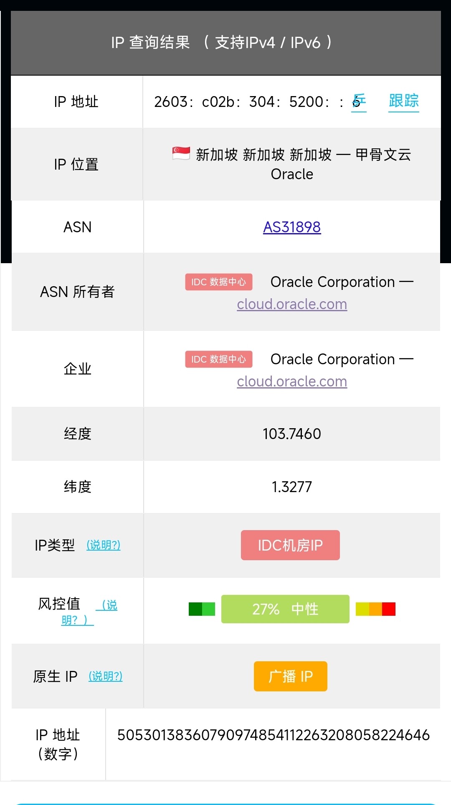Viewport: 451px width, 805px height.
Task: Tap the red IDC机房IP badge
Action: click(290, 545)
